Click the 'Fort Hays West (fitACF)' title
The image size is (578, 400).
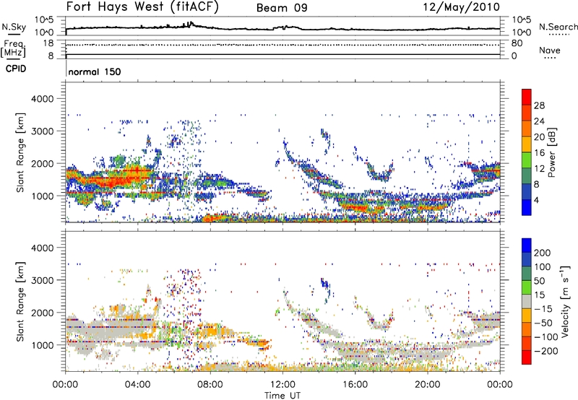click(x=142, y=6)
